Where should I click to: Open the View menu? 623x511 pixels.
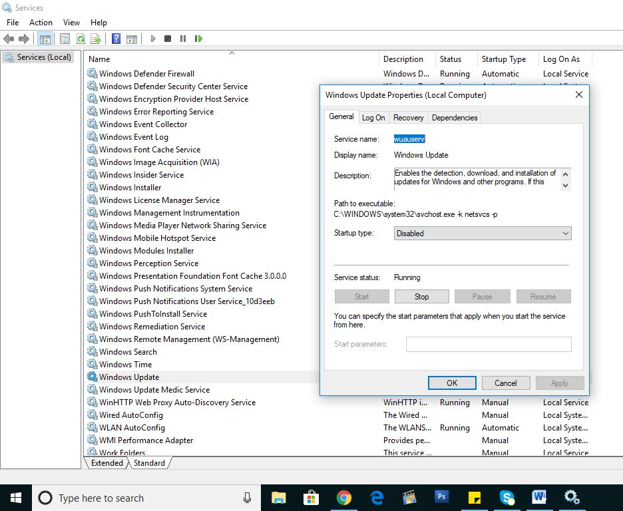pyautogui.click(x=71, y=23)
